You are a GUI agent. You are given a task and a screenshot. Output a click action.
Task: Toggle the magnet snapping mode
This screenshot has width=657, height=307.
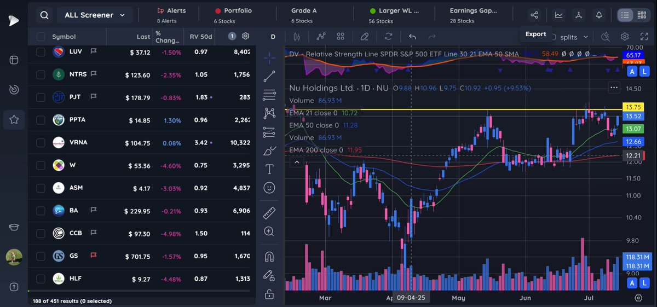[269, 256]
